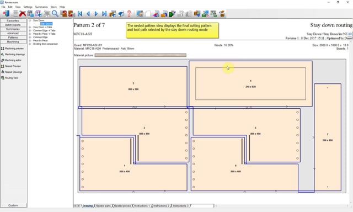Expand the Common Edge + Tabs node
Screen dimensions: 353x212
30,30
